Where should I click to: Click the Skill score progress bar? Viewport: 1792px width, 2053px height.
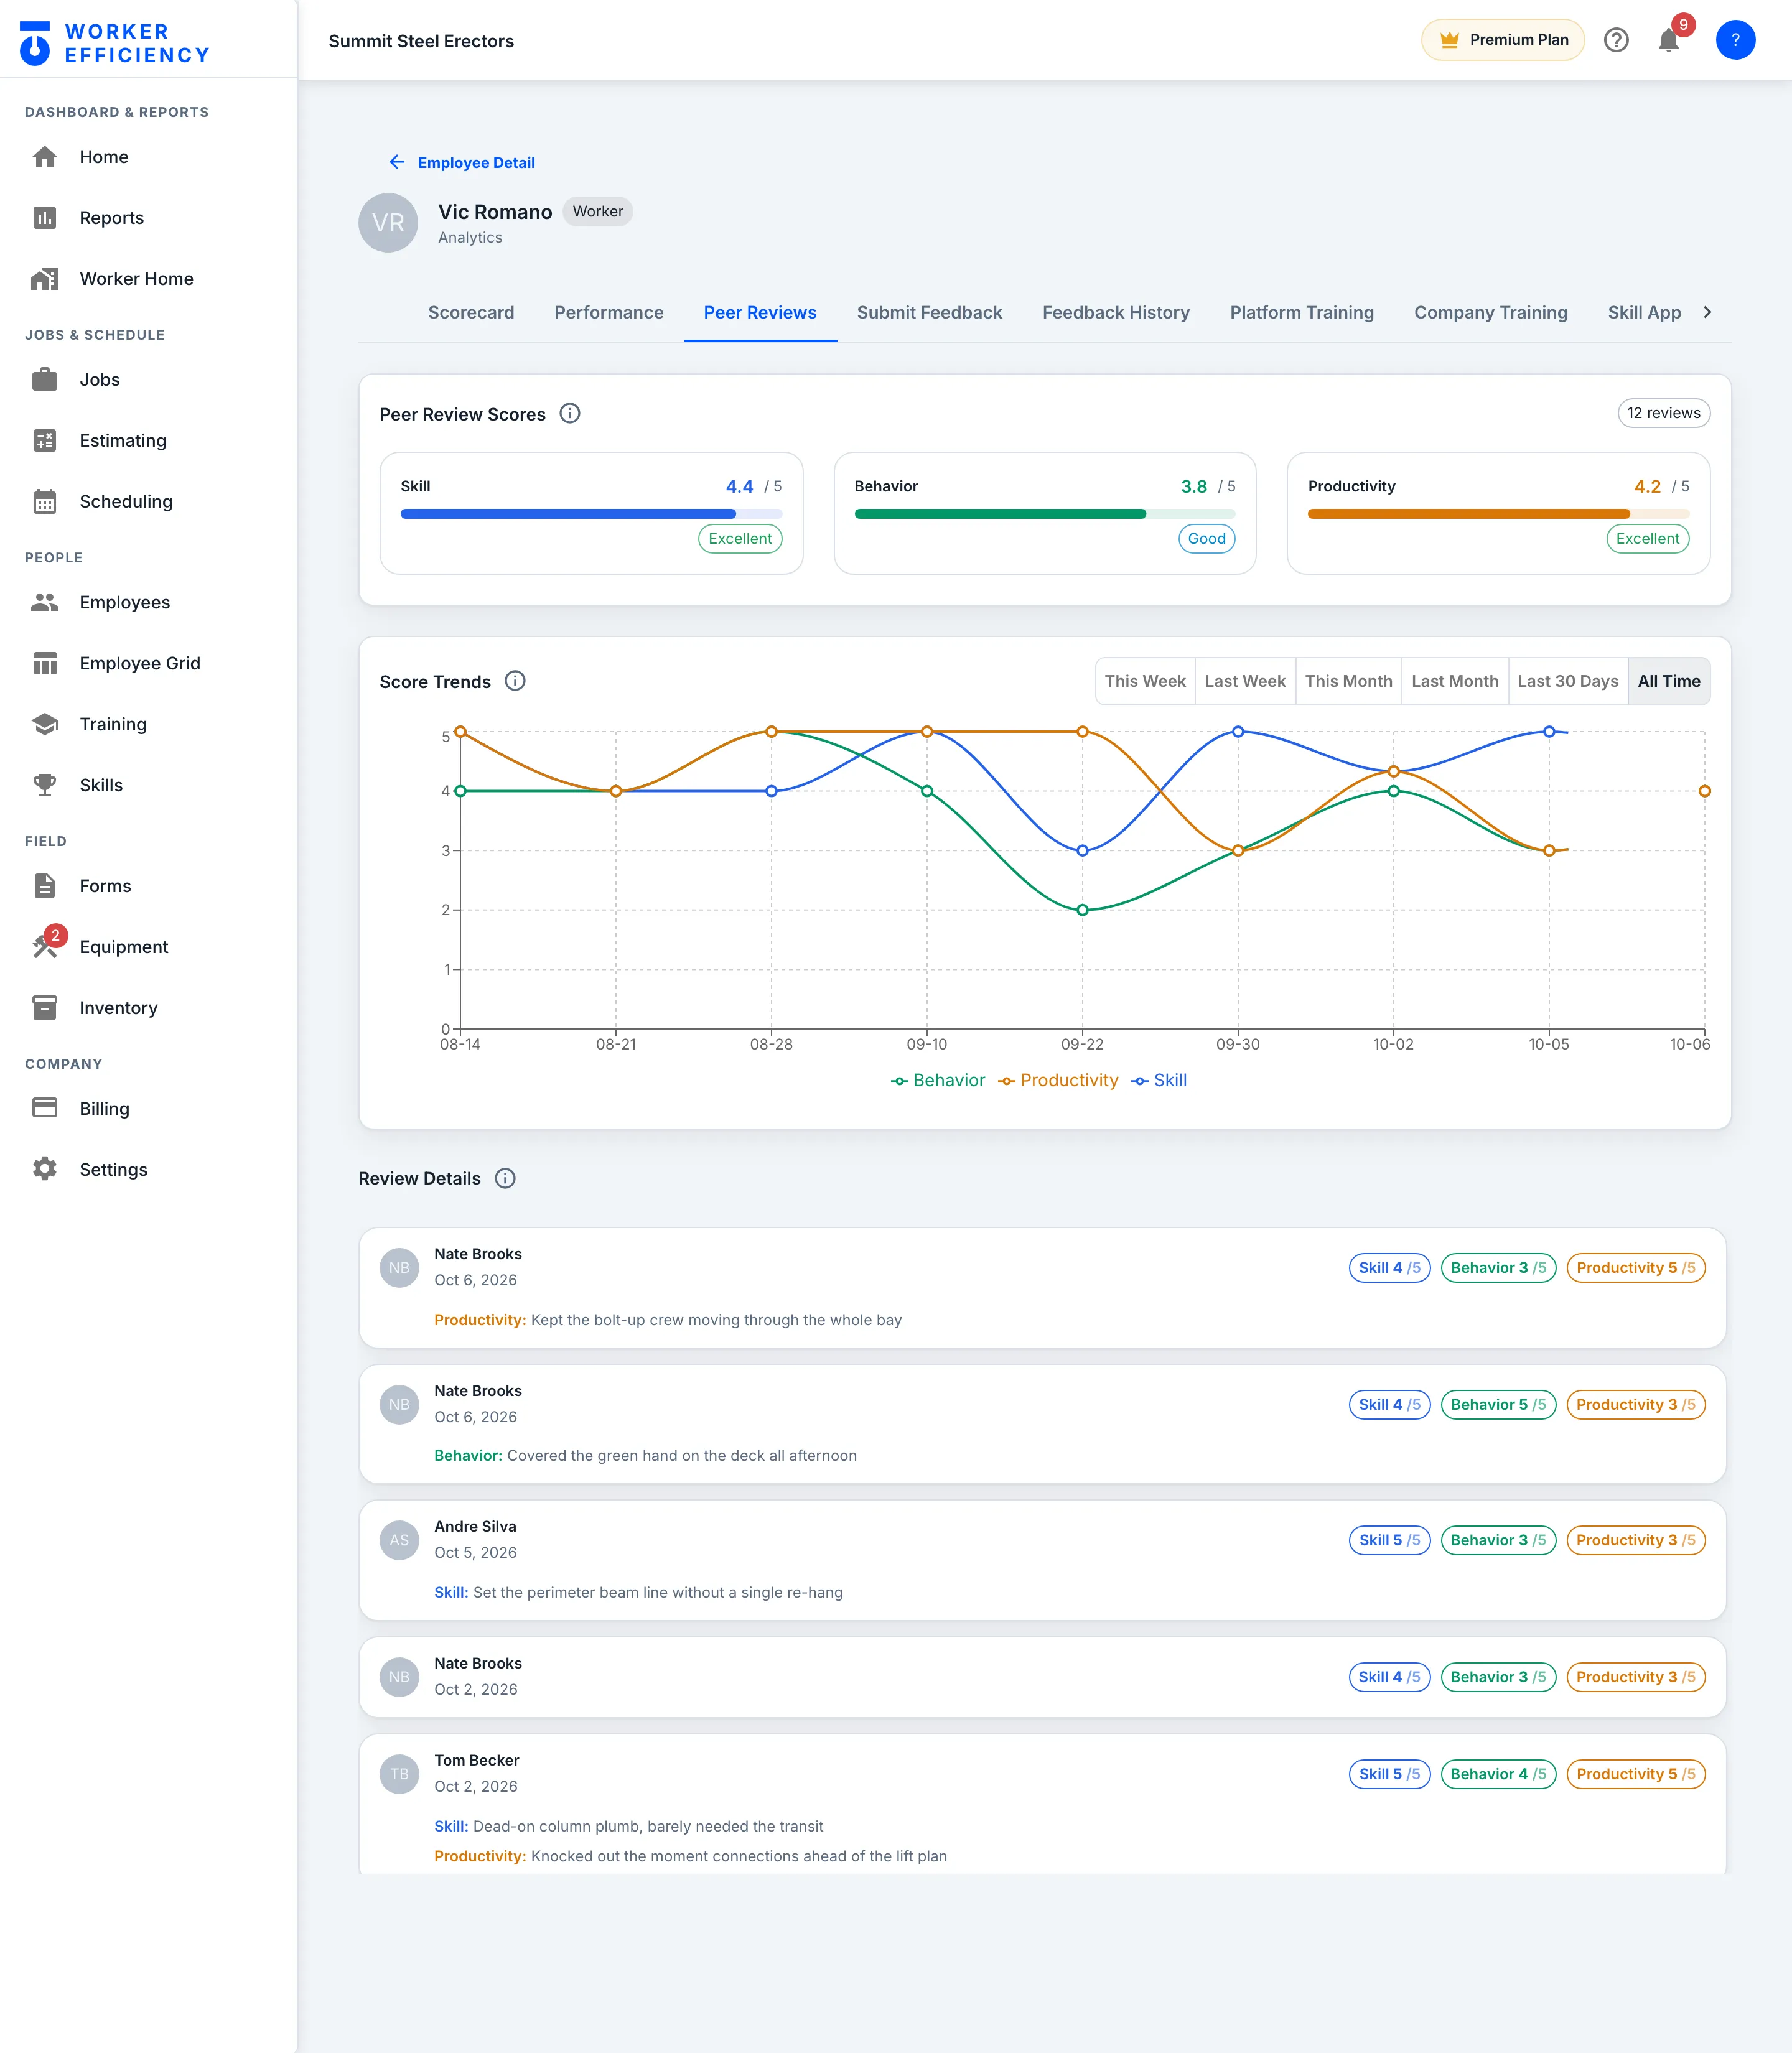pyautogui.click(x=591, y=514)
